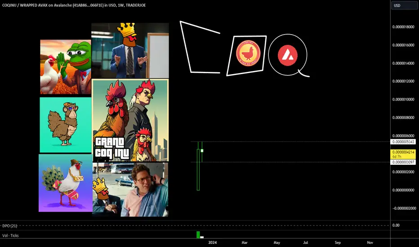419x247 pixels.
Task: Open the Pepe and chicken high-five image
Action: pyautogui.click(x=66, y=67)
